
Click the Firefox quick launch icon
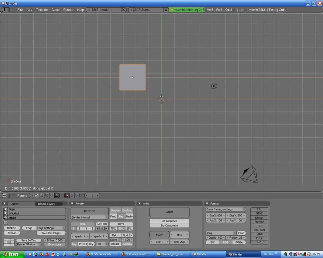pyautogui.click(x=41, y=254)
